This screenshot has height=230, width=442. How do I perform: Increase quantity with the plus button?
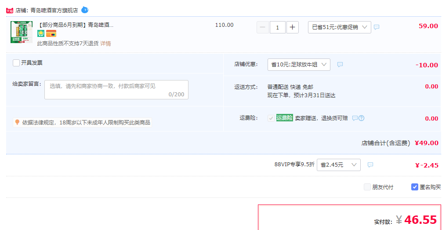[292, 27]
